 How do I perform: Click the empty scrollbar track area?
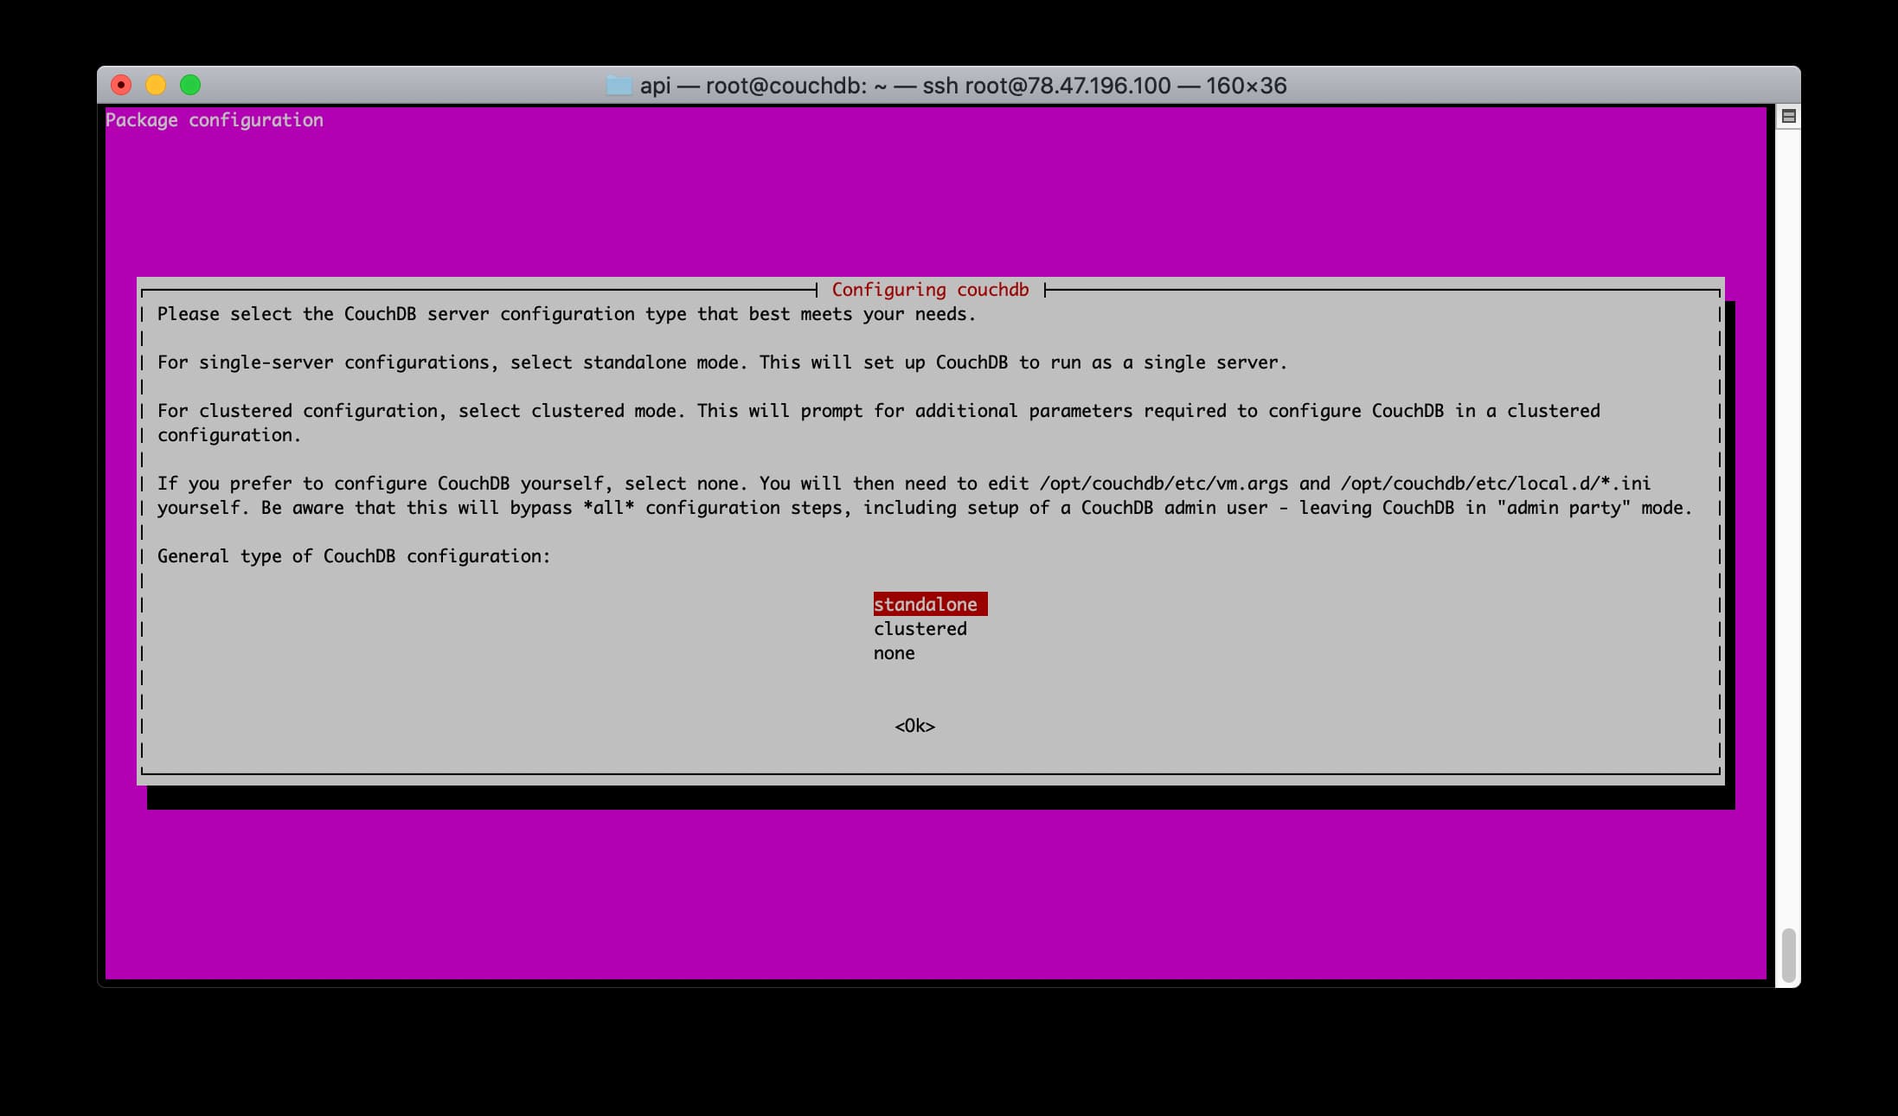1788,519
